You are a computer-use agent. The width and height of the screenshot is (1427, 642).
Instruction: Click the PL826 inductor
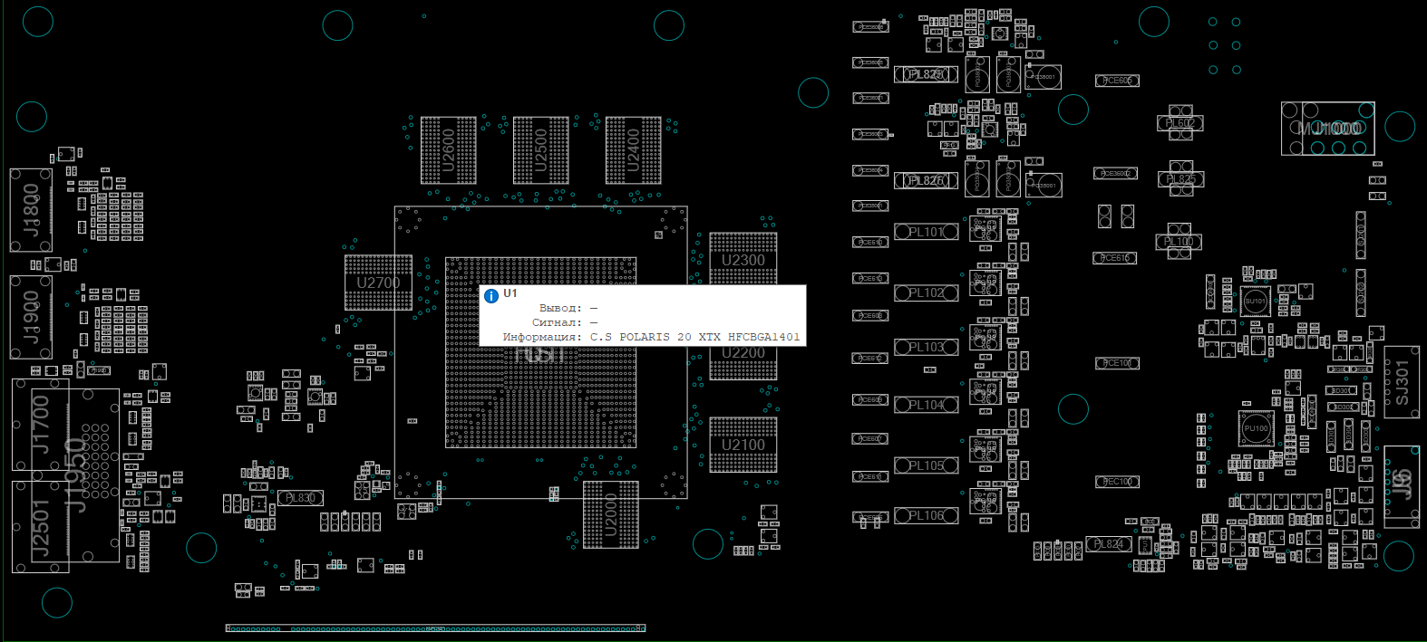[926, 181]
